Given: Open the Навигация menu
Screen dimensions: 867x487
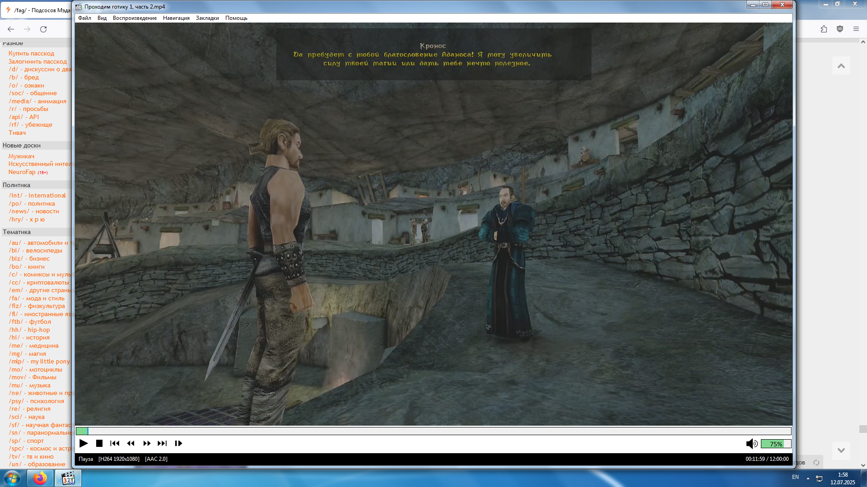Looking at the screenshot, I should coord(176,18).
